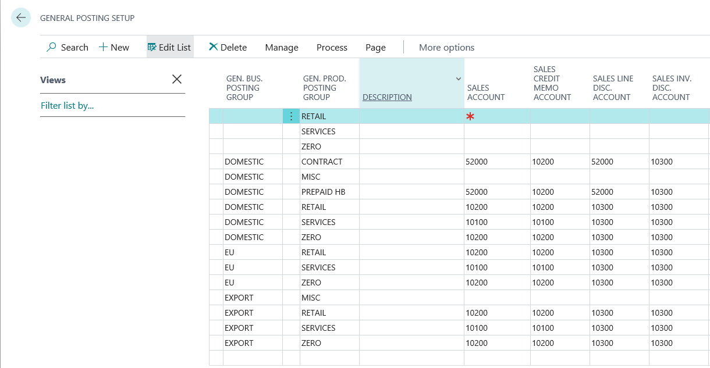The height and width of the screenshot is (368, 710).
Task: Close the Views filter pane
Action: click(177, 80)
